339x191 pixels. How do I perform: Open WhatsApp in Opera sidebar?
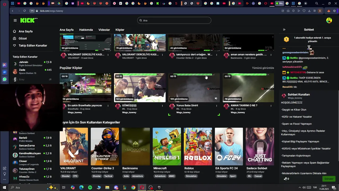[5, 79]
